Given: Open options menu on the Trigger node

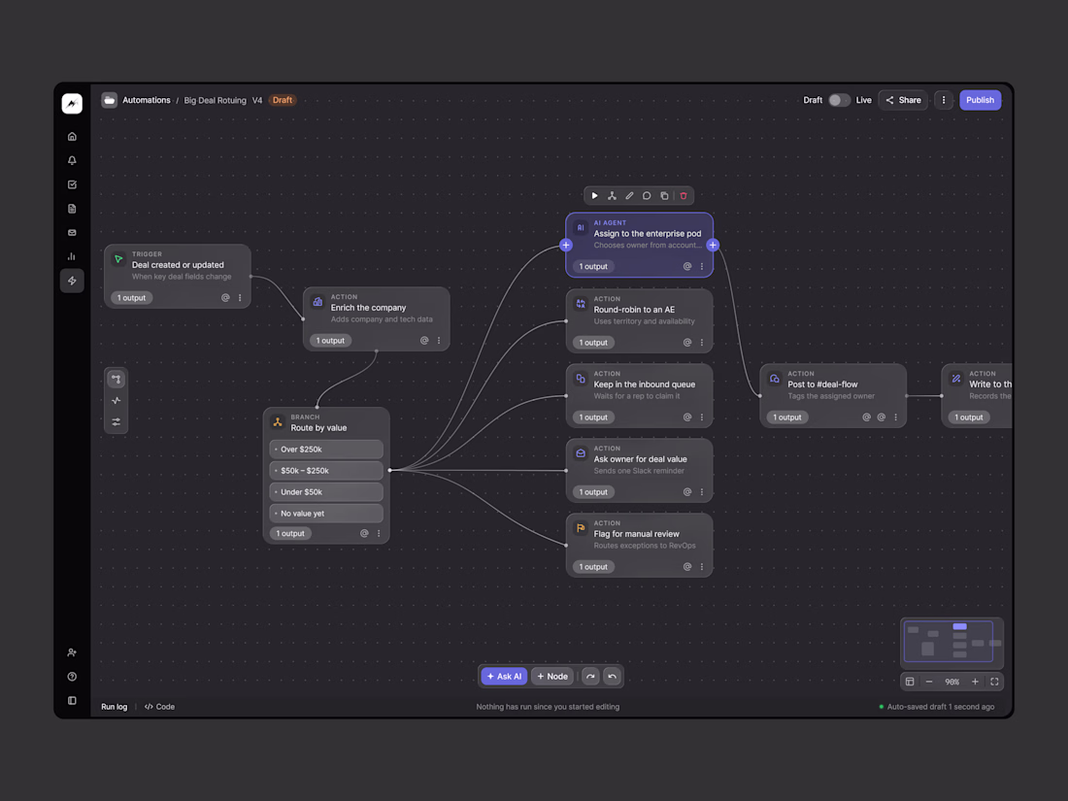Looking at the screenshot, I should [x=240, y=298].
